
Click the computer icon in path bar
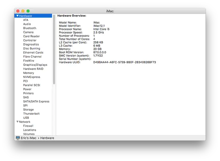18,138
